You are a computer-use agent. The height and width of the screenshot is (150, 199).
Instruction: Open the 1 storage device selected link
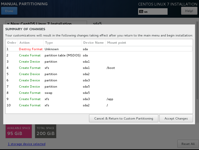coord(26,144)
